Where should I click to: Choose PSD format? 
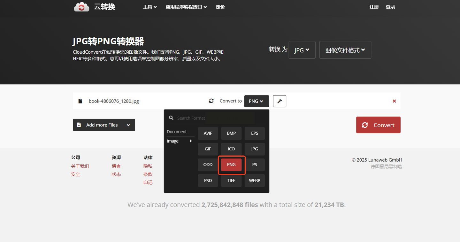[x=208, y=180]
